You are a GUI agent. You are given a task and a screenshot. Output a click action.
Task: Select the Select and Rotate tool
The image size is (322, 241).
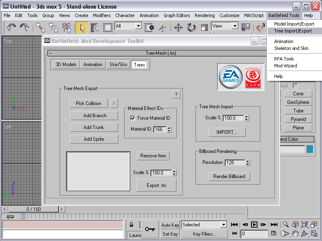click(191, 27)
